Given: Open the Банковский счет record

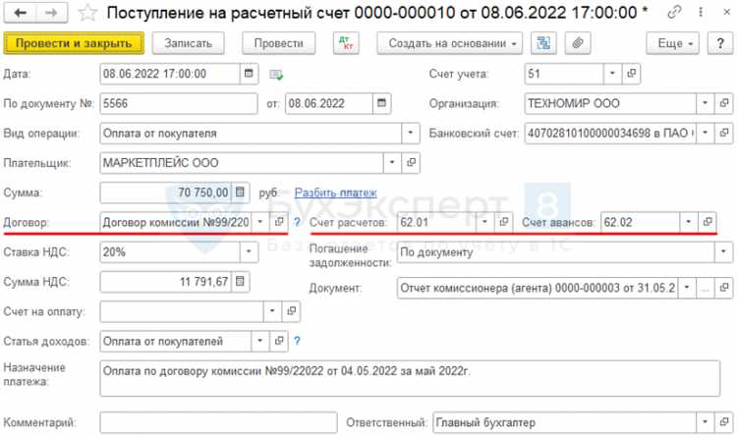Looking at the screenshot, I should [x=724, y=133].
